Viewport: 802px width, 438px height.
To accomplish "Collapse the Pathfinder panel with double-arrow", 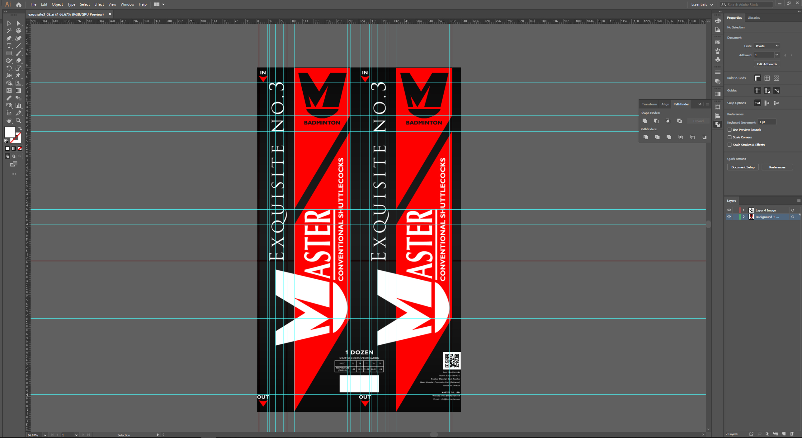I will 700,104.
